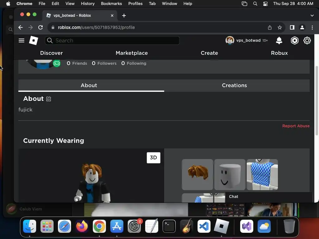Click the vps_botwad username in header
Image resolution: width=319 pixels, height=239 pixels.
(248, 40)
